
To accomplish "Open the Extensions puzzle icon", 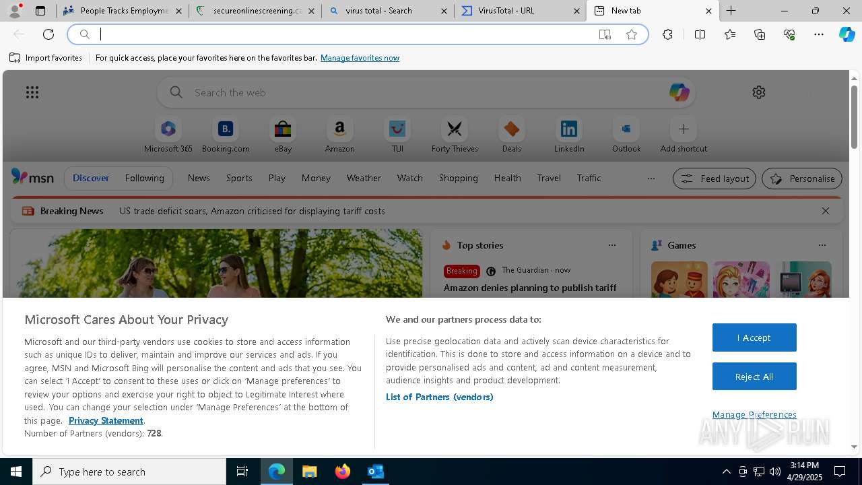I will [667, 34].
